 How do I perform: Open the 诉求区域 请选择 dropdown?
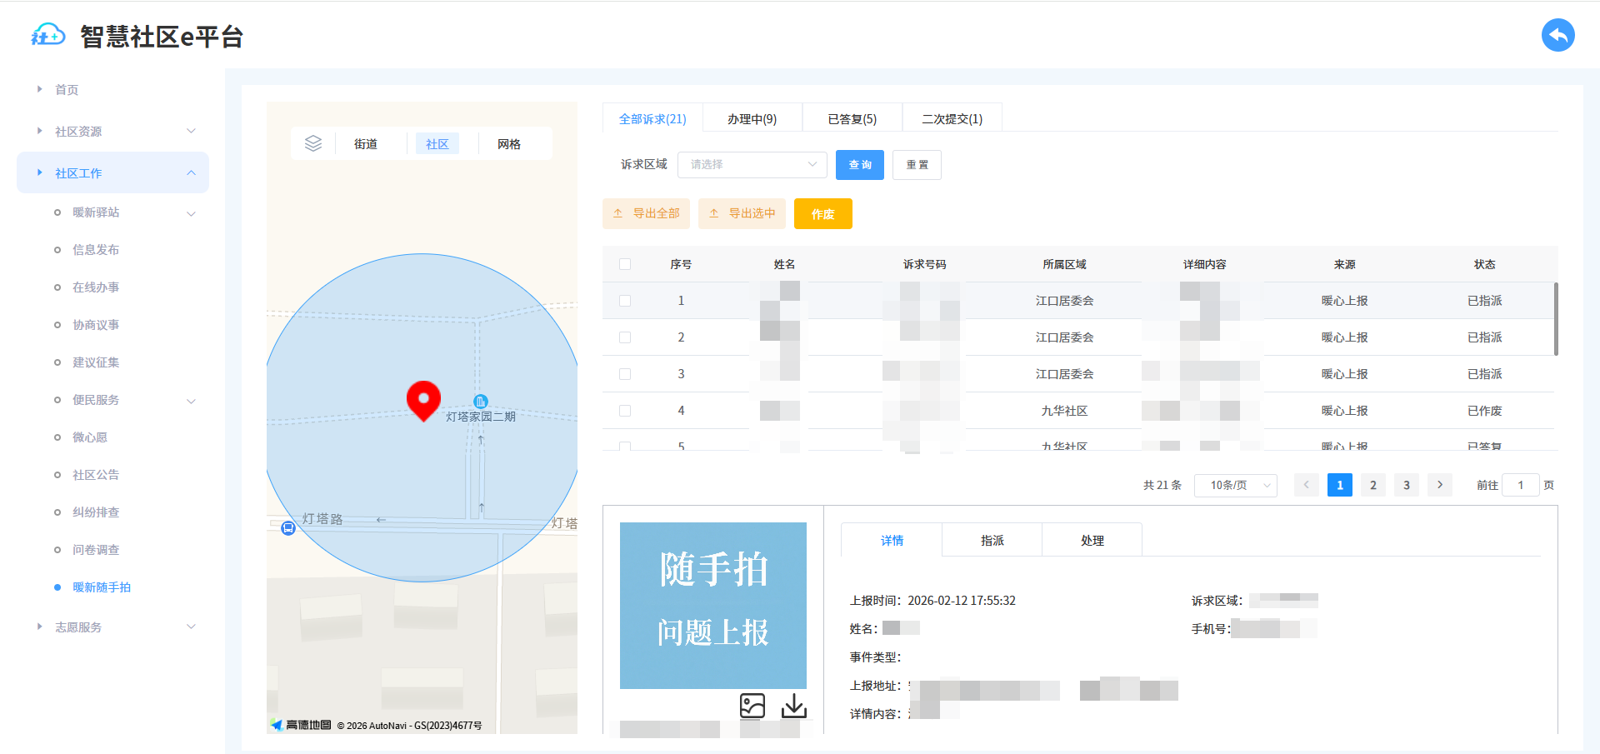tap(751, 164)
